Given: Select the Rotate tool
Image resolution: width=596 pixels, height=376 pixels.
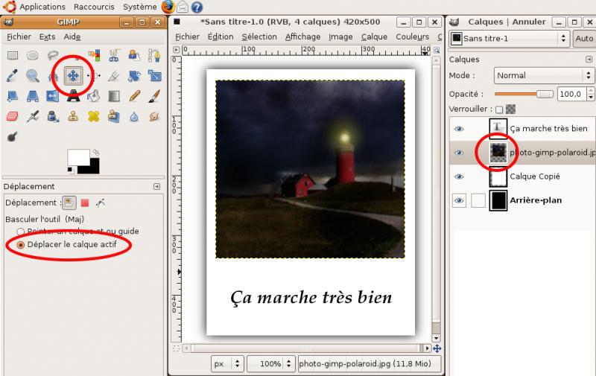Looking at the screenshot, I should coord(134,76).
